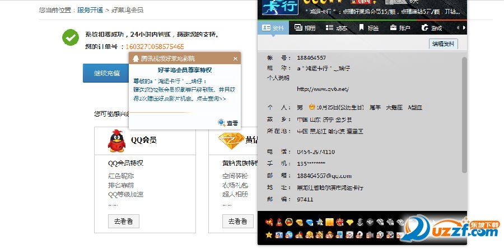The height and width of the screenshot is (250, 504).
Task: Open the 动态 tab
Action: [x=337, y=28]
